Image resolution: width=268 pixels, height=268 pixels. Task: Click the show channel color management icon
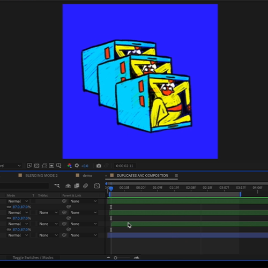click(x=69, y=166)
